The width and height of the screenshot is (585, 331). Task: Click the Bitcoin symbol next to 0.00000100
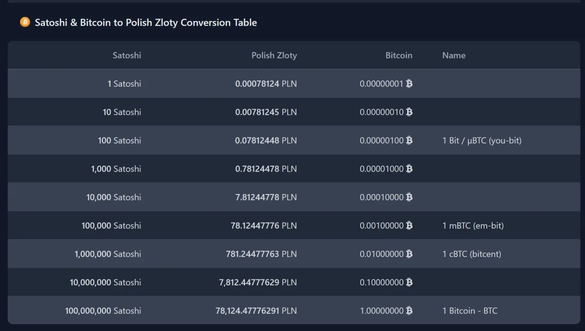pos(409,140)
